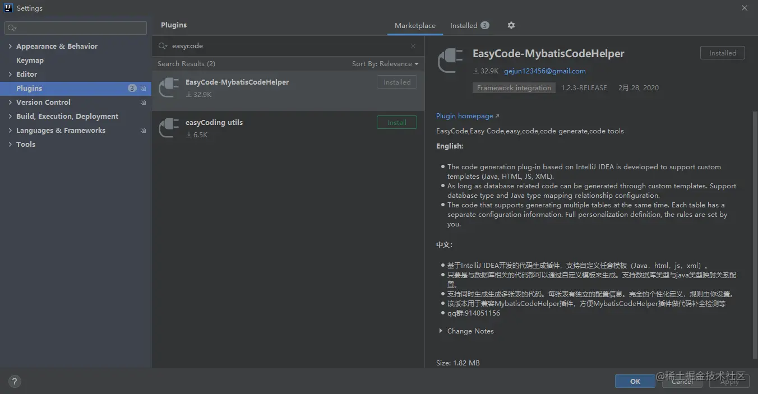Click the Size: 1.82 MB text

coord(458,363)
